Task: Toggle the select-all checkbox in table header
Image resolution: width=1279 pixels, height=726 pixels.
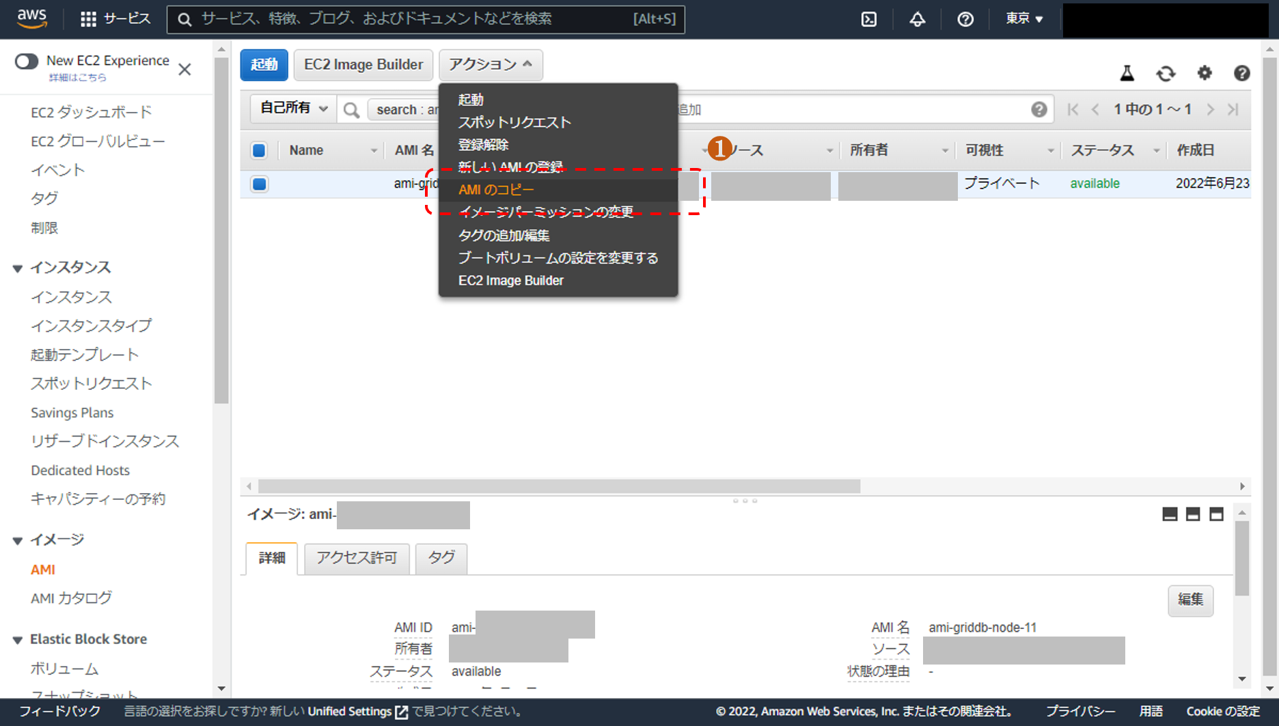Action: (x=259, y=150)
